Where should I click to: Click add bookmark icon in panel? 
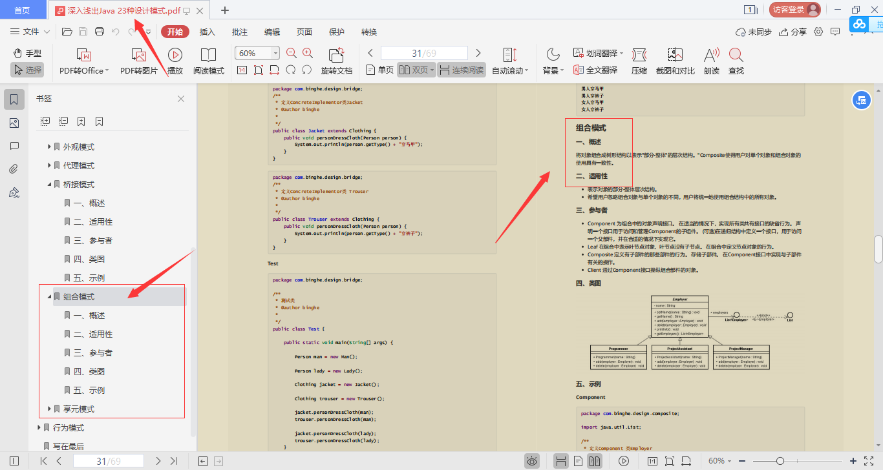tap(81, 121)
